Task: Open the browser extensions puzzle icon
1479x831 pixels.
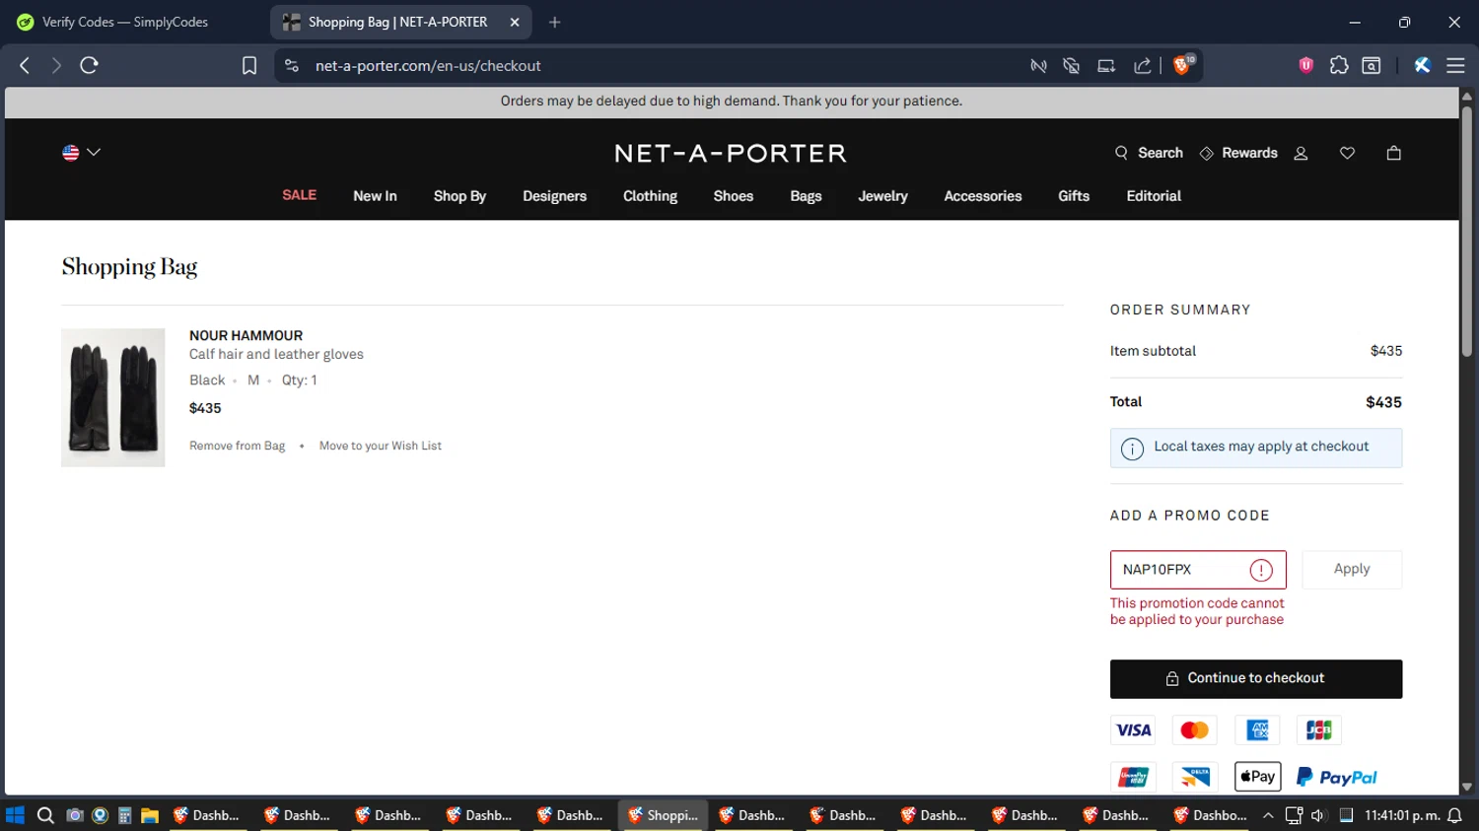Action: pyautogui.click(x=1339, y=65)
